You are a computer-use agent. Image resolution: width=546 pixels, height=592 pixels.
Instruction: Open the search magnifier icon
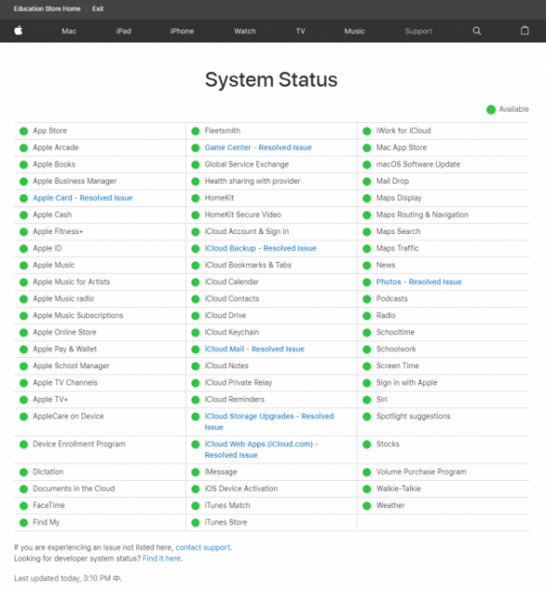click(477, 31)
